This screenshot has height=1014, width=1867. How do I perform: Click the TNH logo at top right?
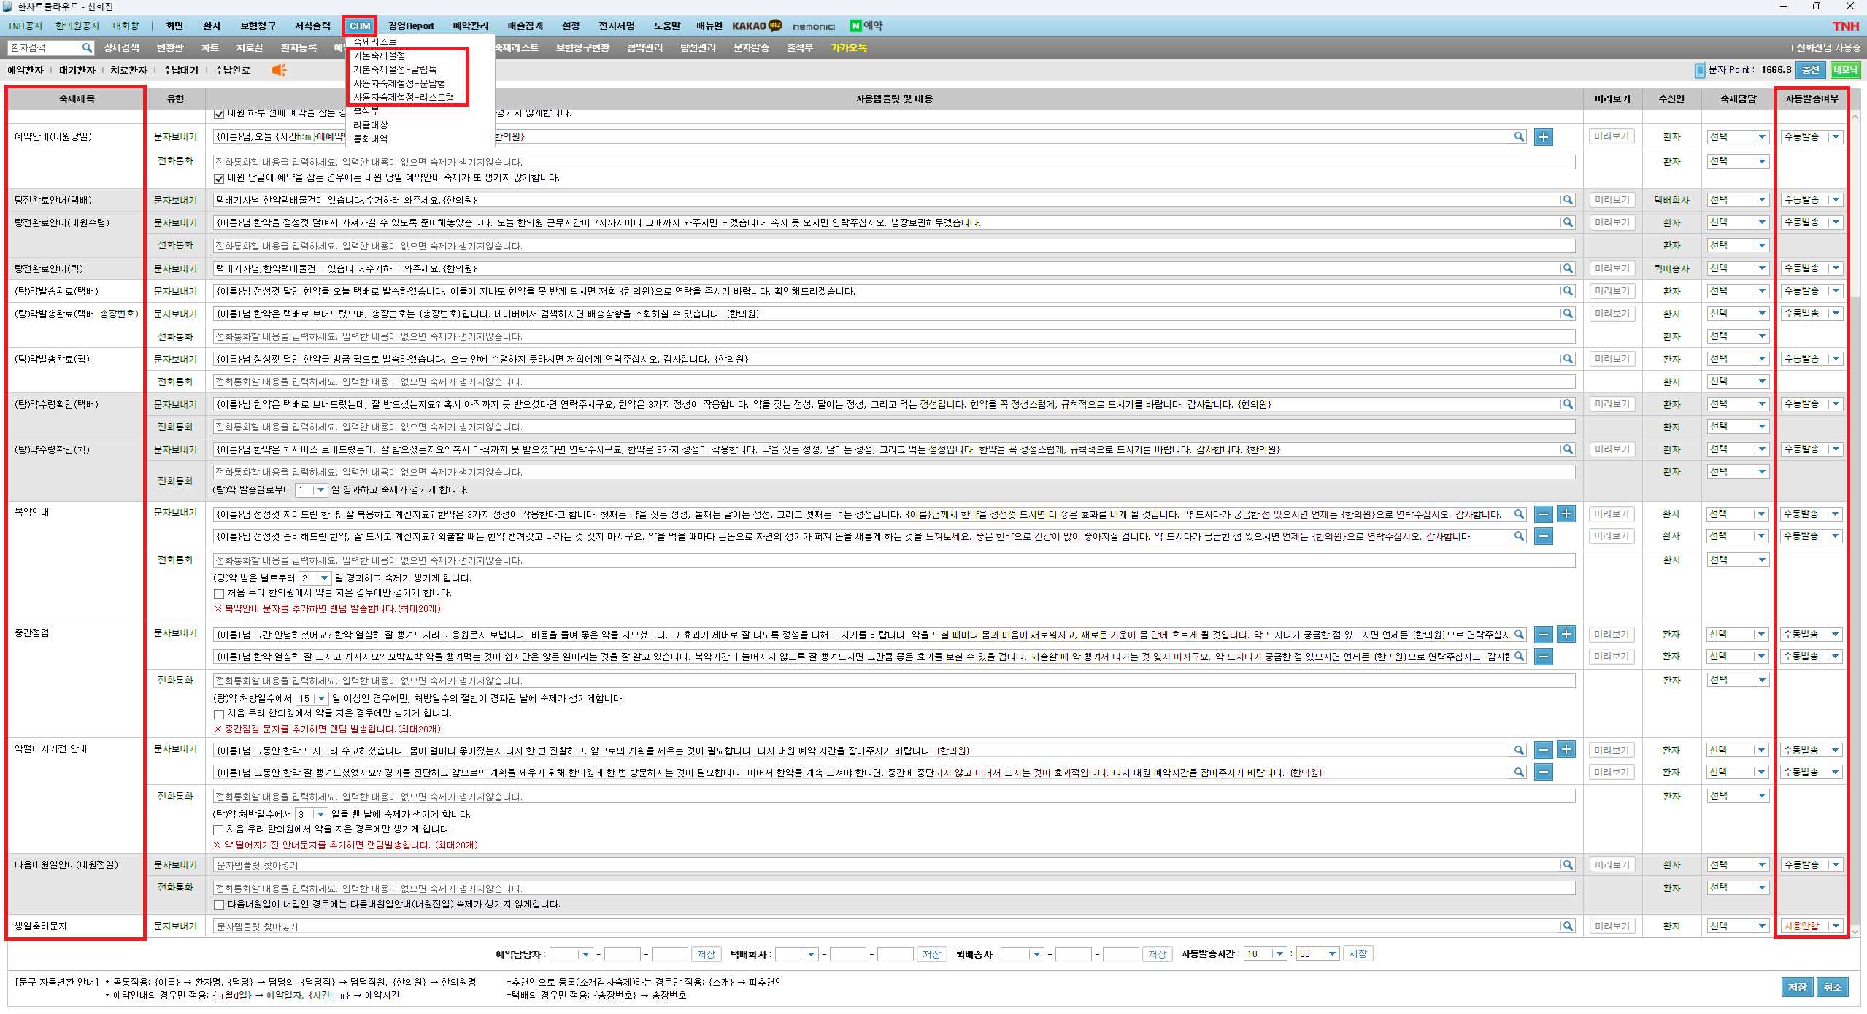1846,26
